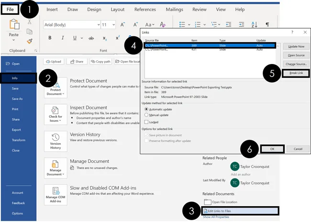311x222 pixels.
Task: Expand the Protect Document dropdown button
Action: (56, 88)
